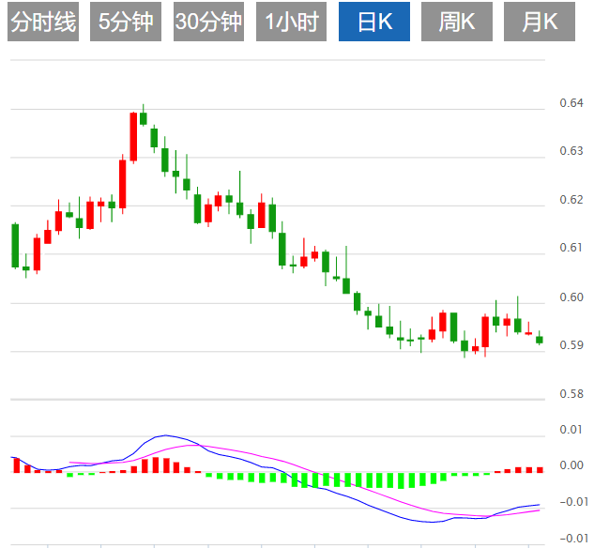Screen dimensions: 594x548
Task: Click the 0.58 price axis label
Action: pyautogui.click(x=571, y=394)
